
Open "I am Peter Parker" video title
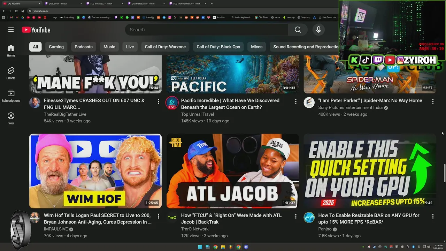(x=370, y=100)
